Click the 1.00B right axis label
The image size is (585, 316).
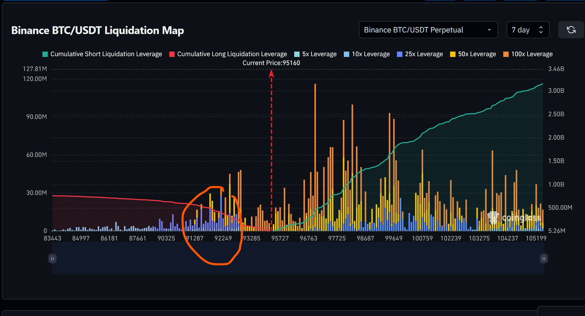tap(556, 184)
